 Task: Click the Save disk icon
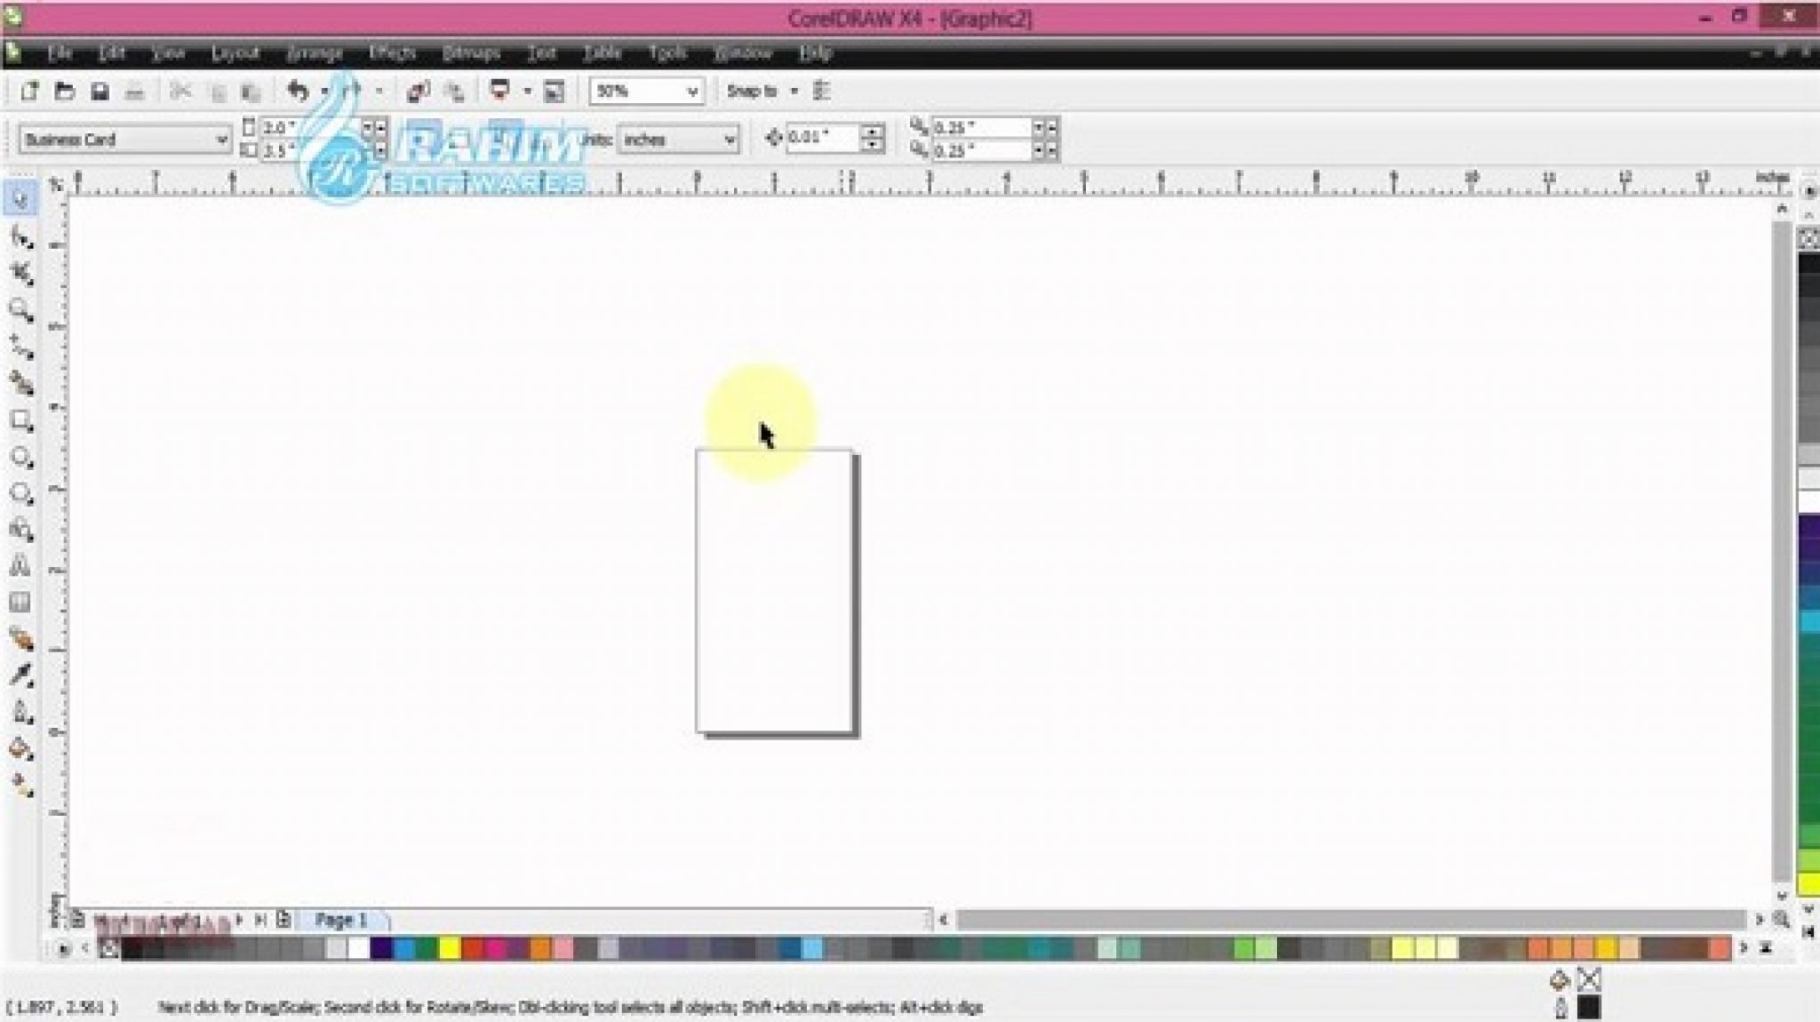(100, 92)
